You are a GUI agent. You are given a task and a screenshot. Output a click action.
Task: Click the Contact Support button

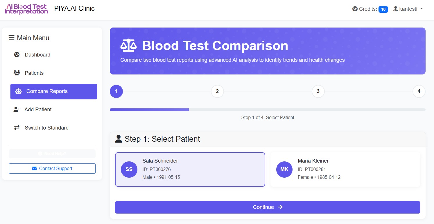tap(52, 169)
